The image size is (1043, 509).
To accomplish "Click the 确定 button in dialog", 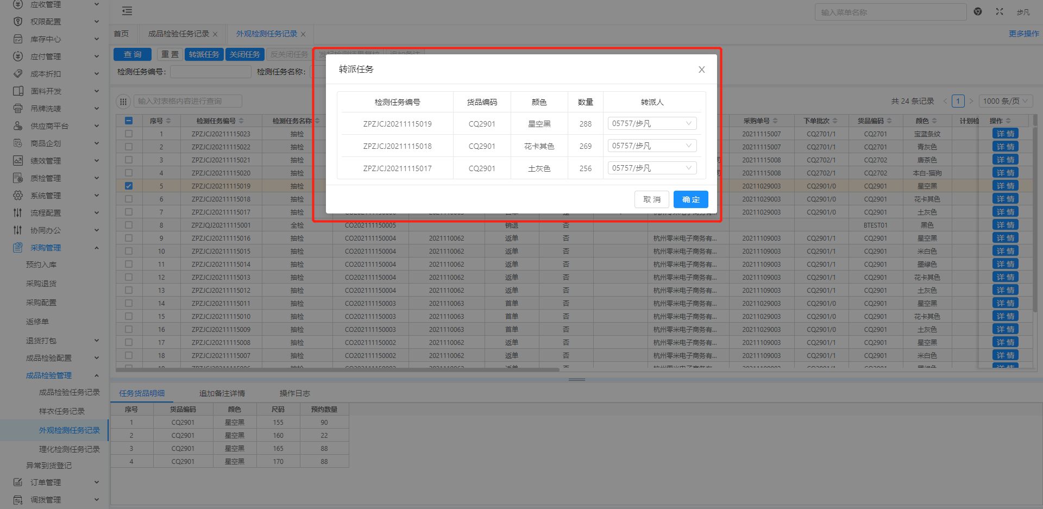I will click(690, 199).
